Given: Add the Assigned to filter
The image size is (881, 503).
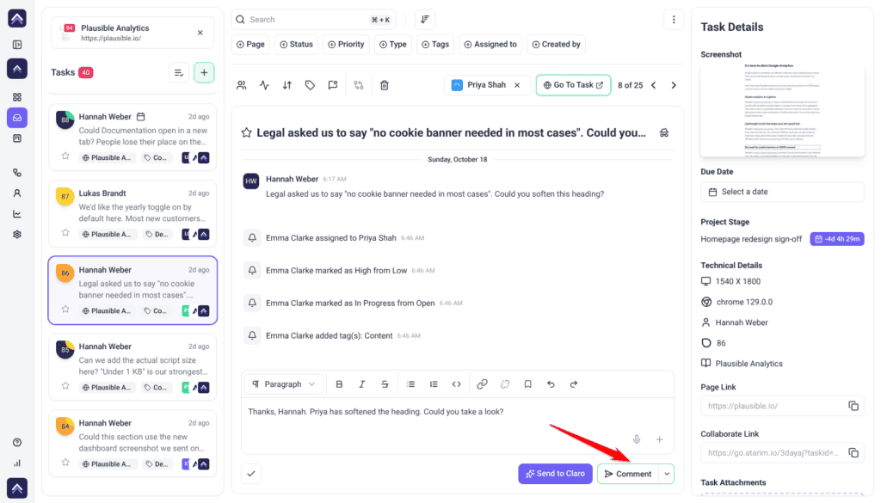Looking at the screenshot, I should (x=490, y=45).
